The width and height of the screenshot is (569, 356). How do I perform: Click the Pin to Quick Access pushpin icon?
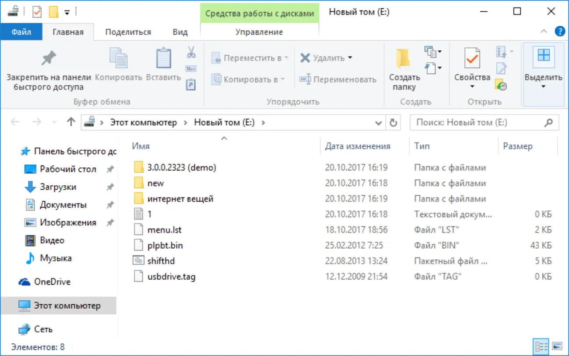[x=49, y=59]
